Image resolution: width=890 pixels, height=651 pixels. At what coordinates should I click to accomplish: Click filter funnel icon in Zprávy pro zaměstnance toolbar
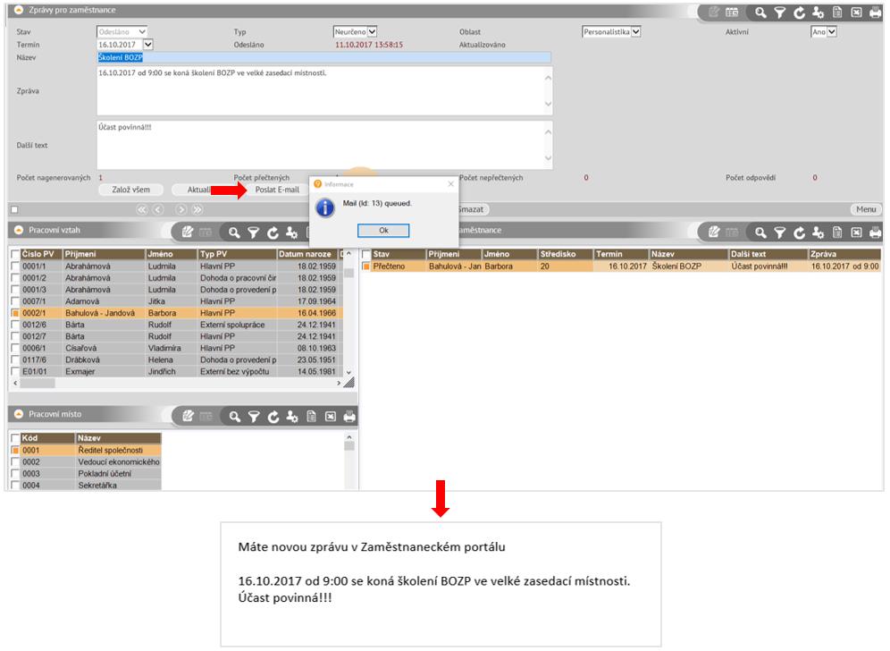coord(780,13)
